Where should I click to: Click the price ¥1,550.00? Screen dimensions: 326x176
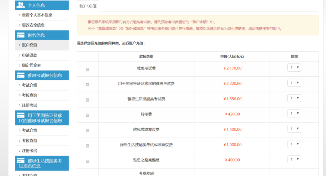[232, 99]
